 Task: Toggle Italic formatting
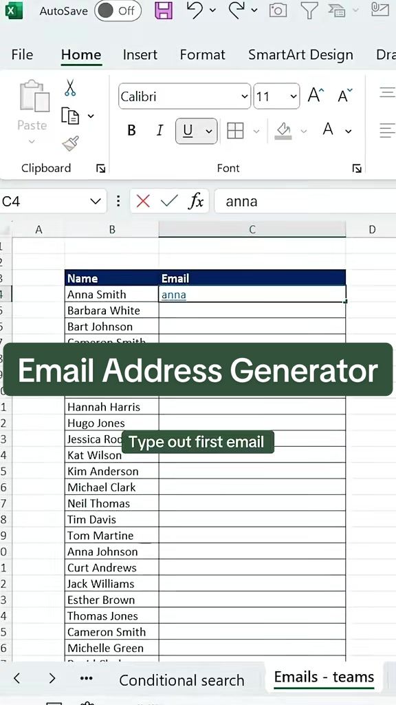click(x=159, y=131)
